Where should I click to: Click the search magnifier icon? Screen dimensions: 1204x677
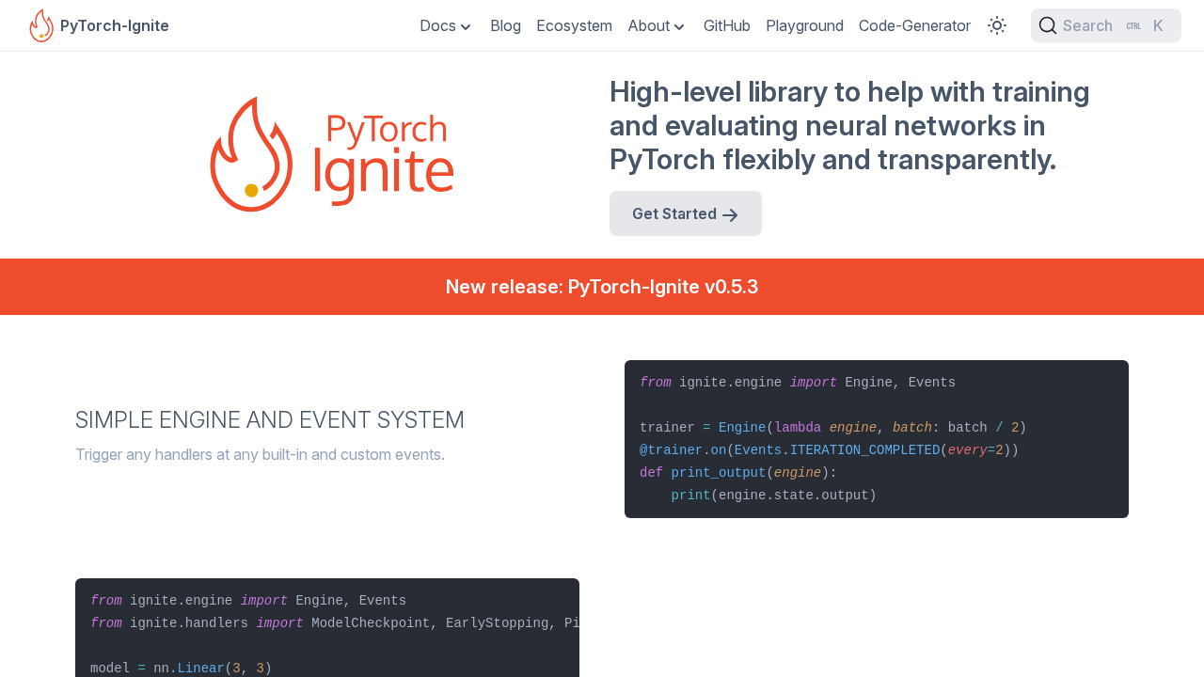[1047, 24]
